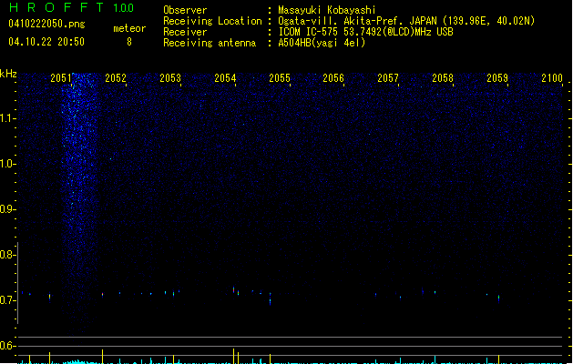The width and height of the screenshot is (573, 364).
Task: Click the Receiving Location label
Action: pyautogui.click(x=212, y=21)
